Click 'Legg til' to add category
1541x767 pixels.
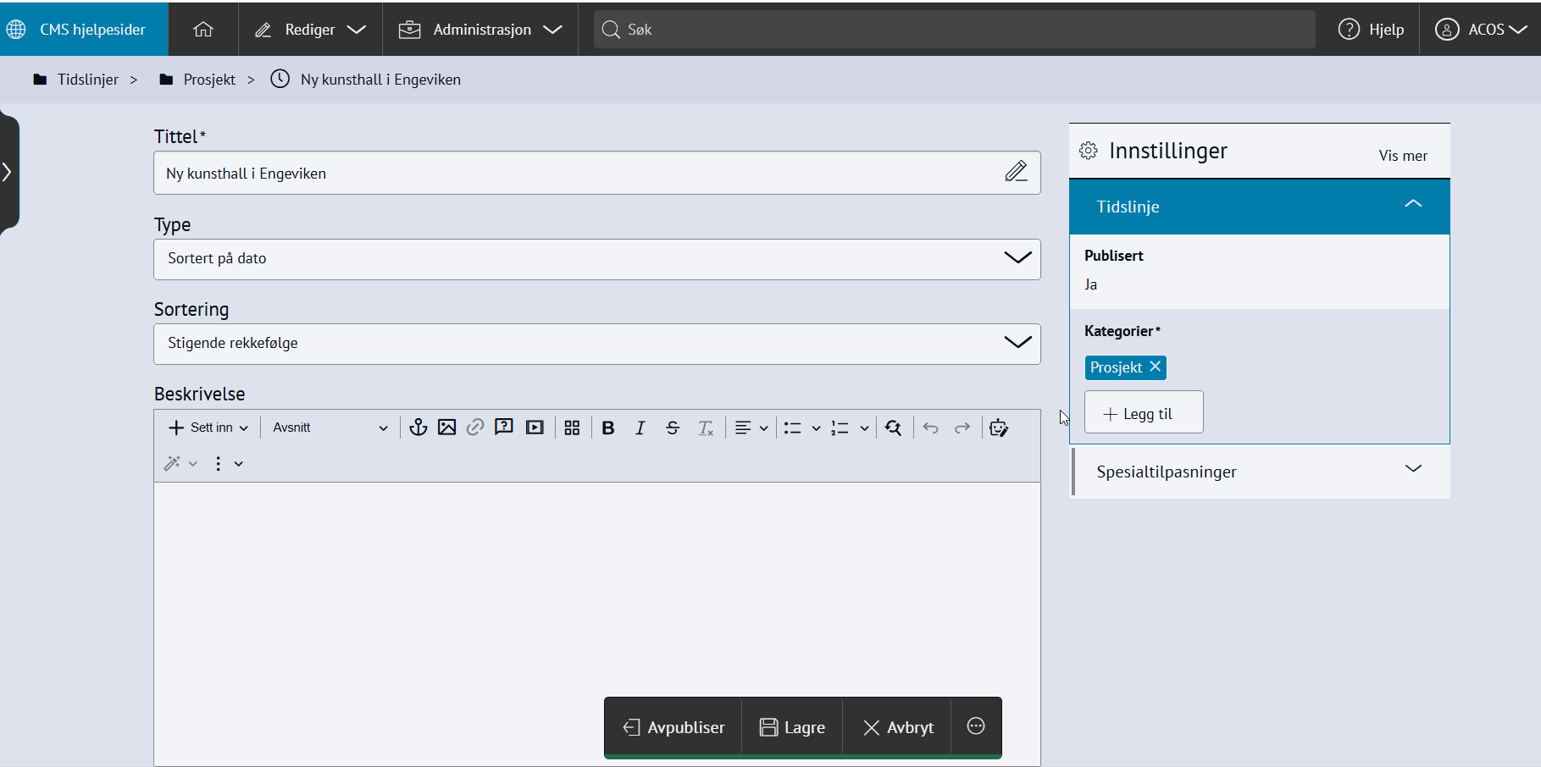1143,413
